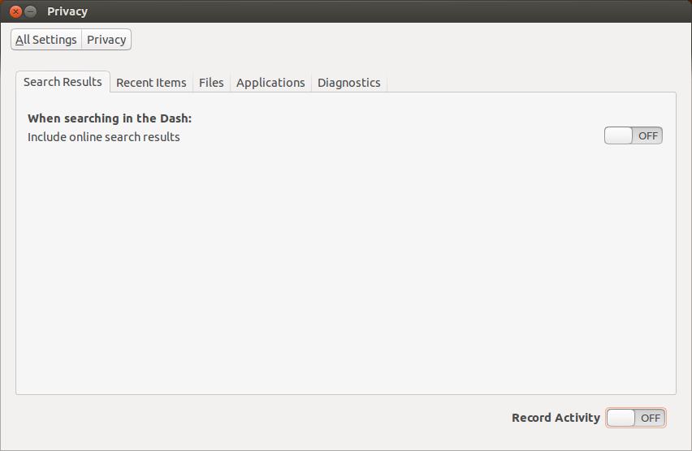Viewport: 692px width, 451px height.
Task: Click OFF text on online search switch
Action: (648, 135)
